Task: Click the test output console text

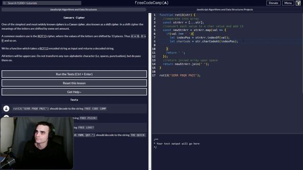Action: [x=177, y=144]
